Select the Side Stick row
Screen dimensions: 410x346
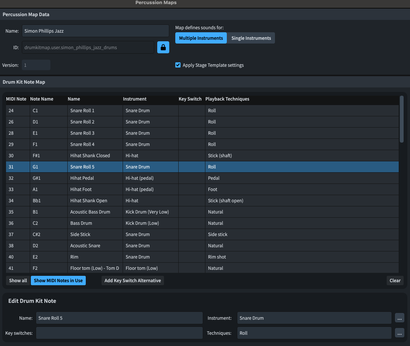pos(202,234)
